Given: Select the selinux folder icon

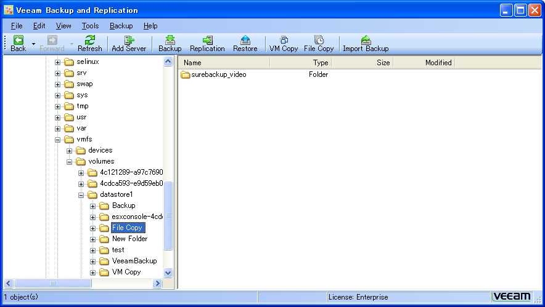Looking at the screenshot, I should (69, 62).
